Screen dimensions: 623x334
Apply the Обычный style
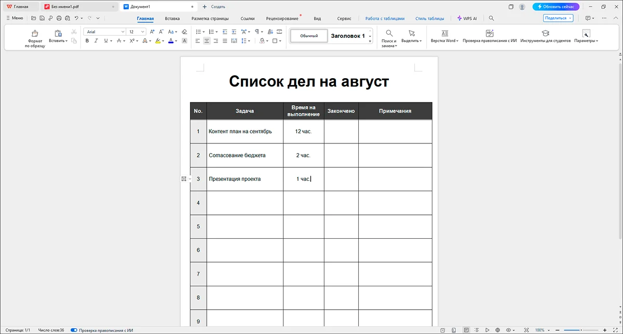pyautogui.click(x=309, y=36)
